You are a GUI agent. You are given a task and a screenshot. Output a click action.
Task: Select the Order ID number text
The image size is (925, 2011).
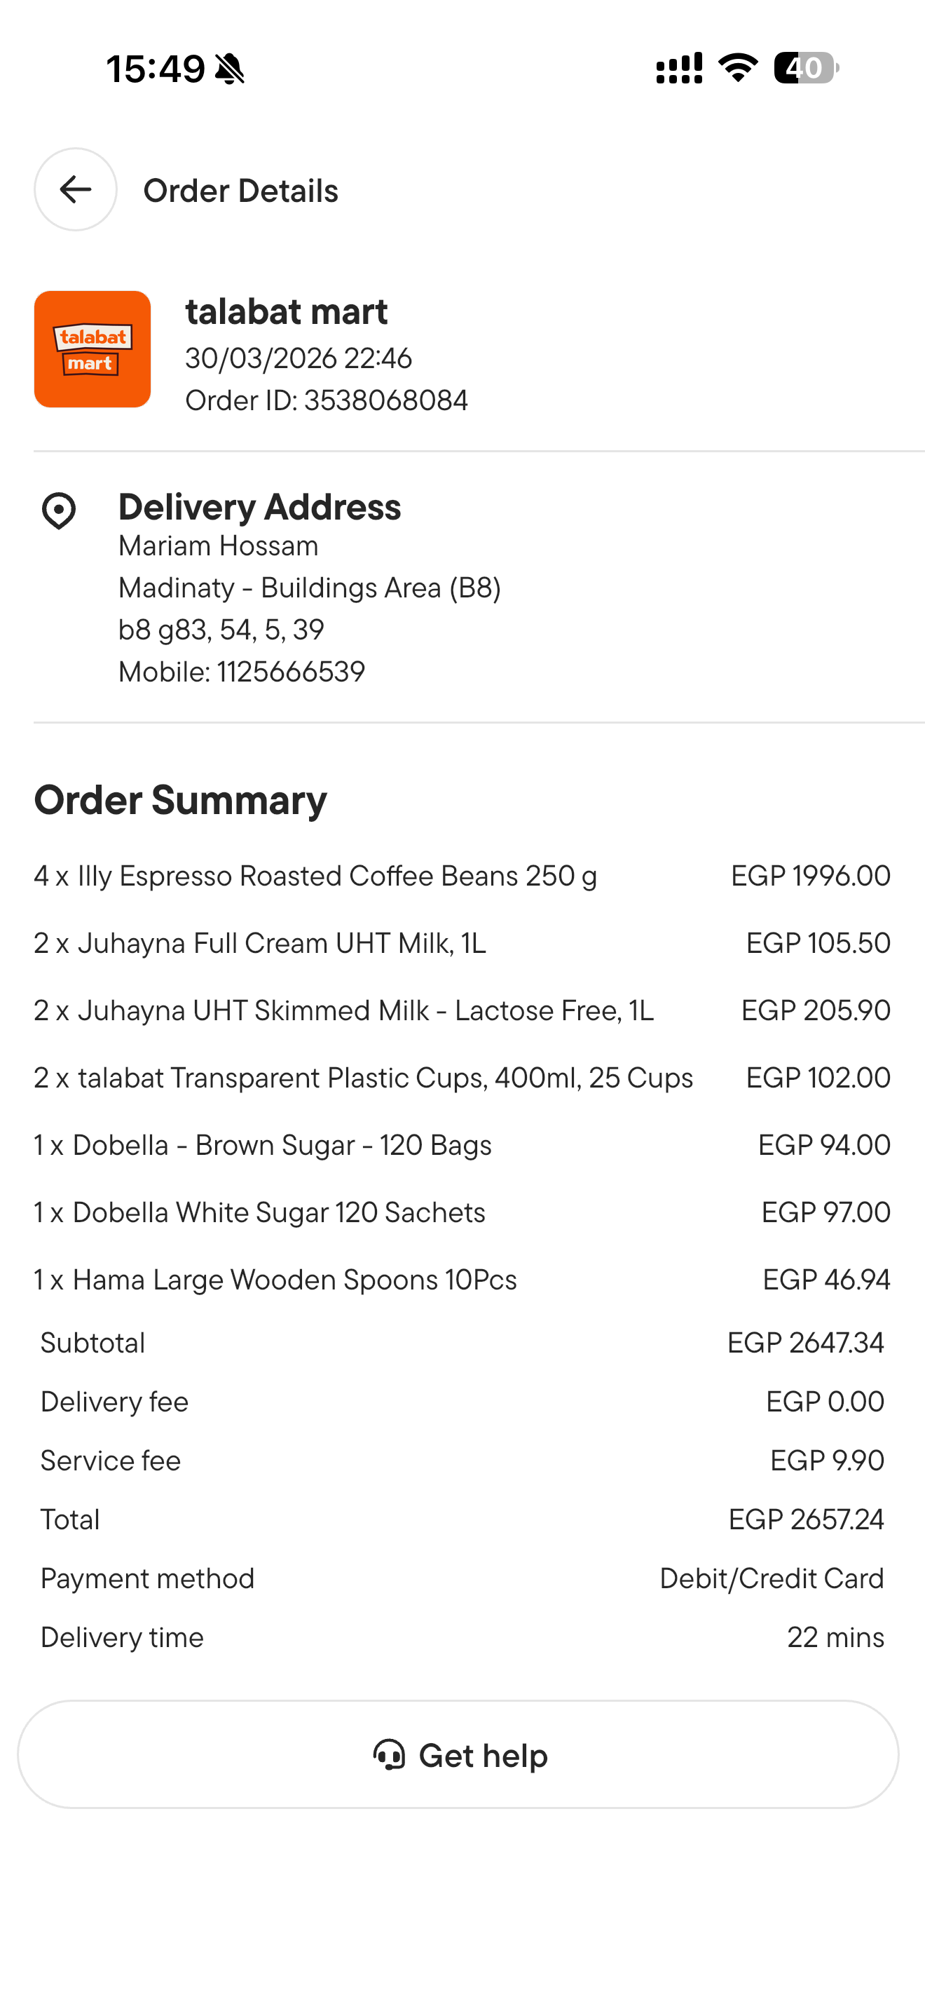(x=385, y=400)
